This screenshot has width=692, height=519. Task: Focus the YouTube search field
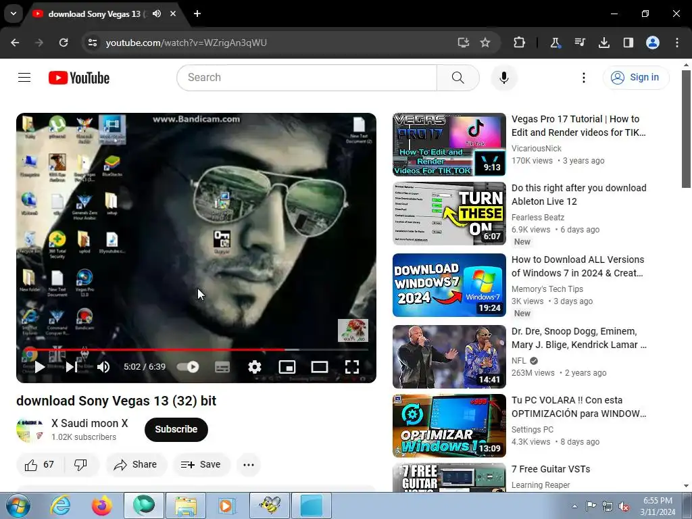(x=307, y=78)
